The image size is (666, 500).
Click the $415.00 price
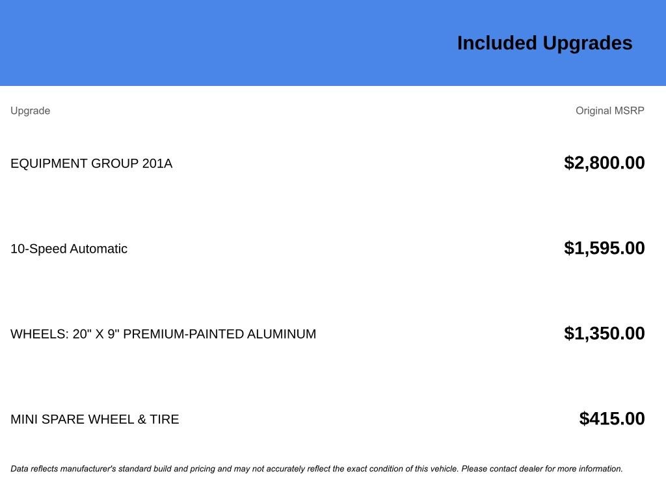(612, 419)
